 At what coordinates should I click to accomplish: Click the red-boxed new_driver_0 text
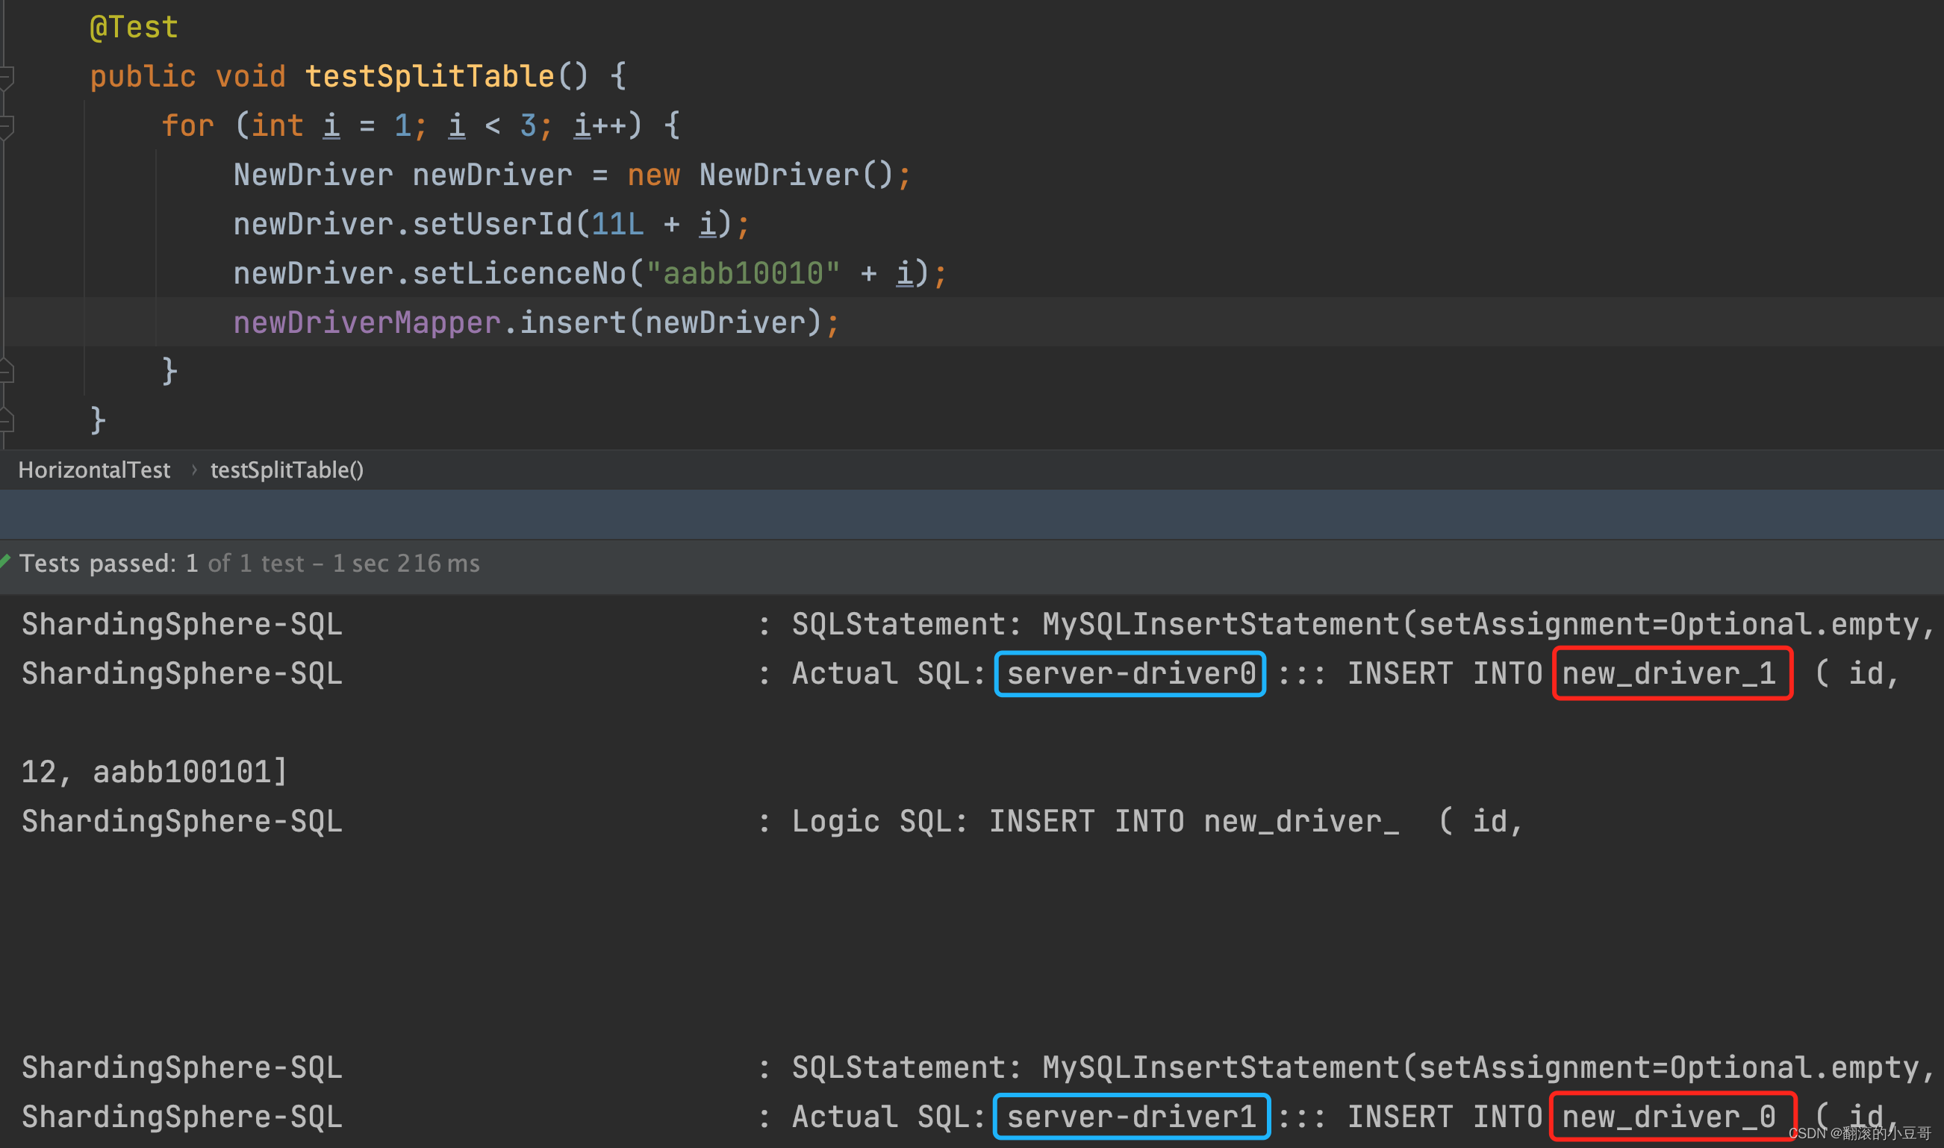[1671, 1117]
